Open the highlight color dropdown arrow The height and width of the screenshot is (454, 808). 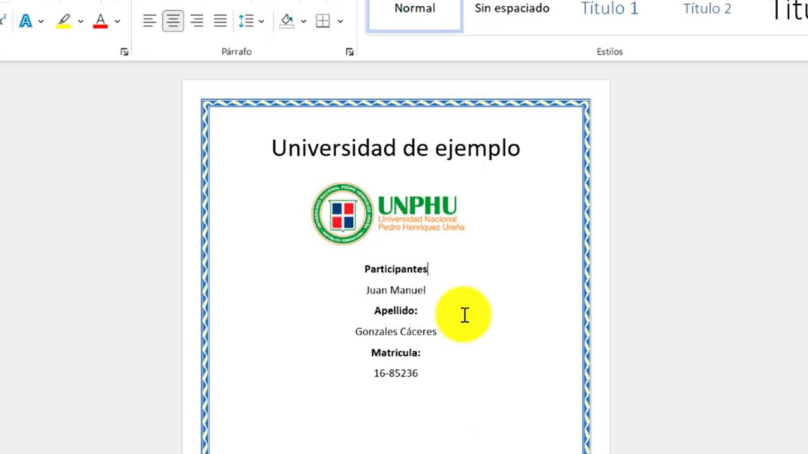click(80, 21)
